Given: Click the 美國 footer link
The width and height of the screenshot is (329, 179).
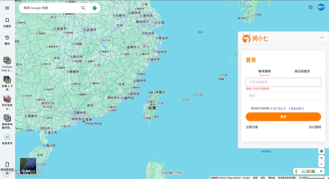Looking at the screenshot, I should (x=255, y=178).
